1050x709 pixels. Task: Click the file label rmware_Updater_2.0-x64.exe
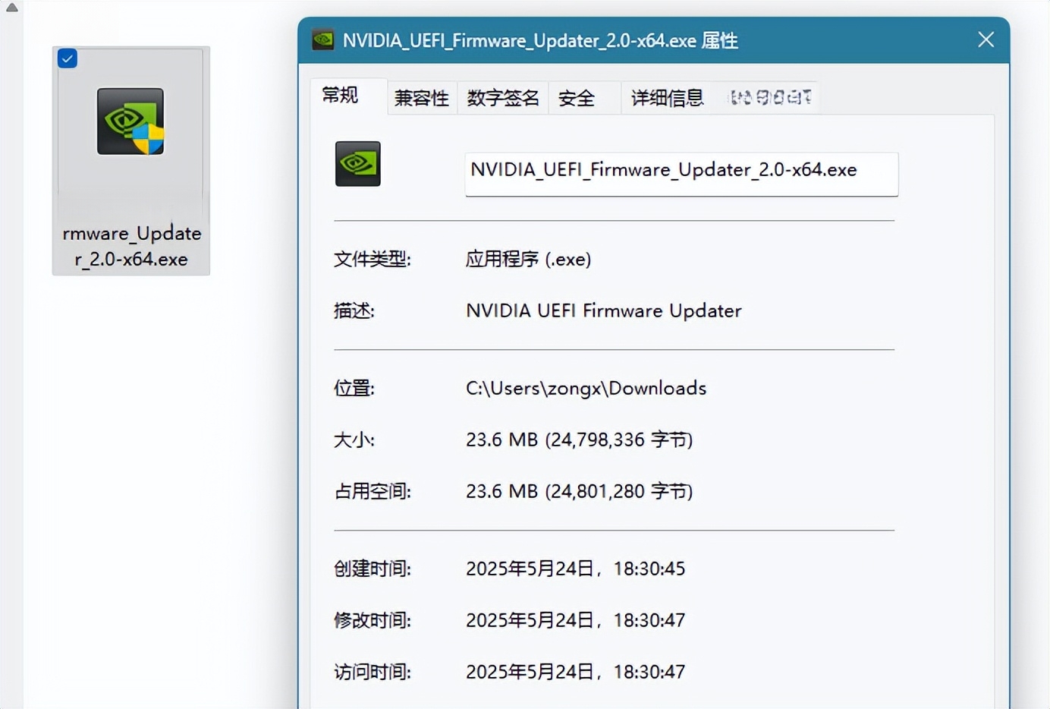tap(131, 246)
